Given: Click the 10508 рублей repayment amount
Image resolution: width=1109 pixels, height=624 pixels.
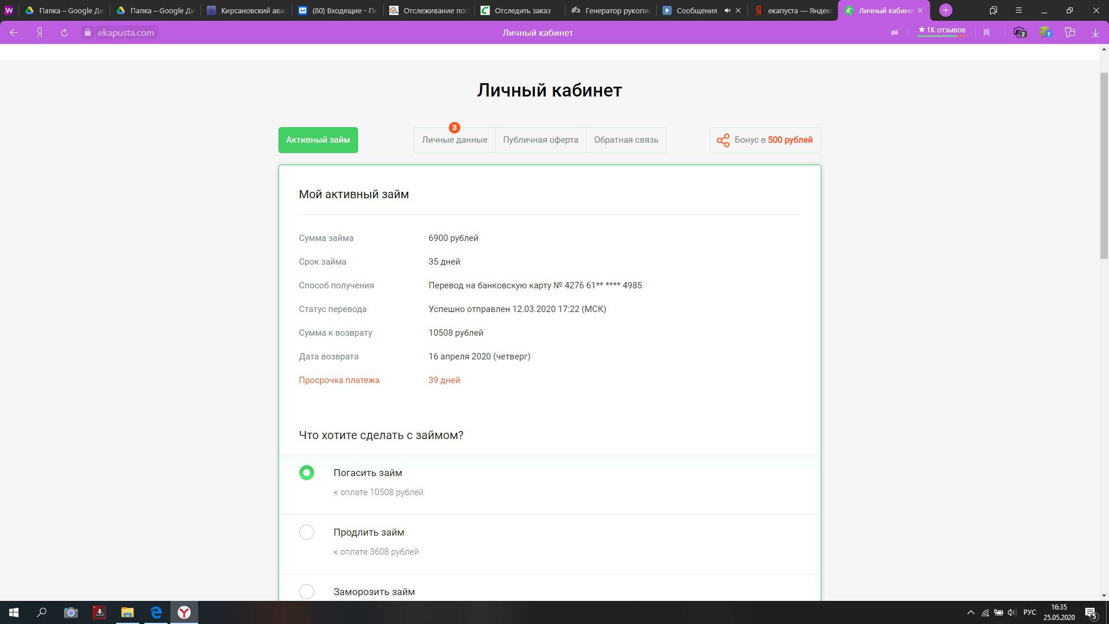Looking at the screenshot, I should 456,333.
